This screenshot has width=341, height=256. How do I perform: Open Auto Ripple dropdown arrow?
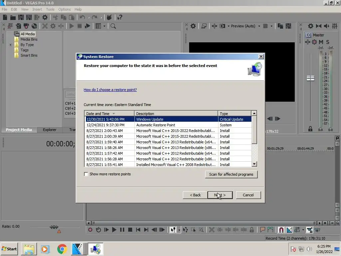click(x=303, y=230)
